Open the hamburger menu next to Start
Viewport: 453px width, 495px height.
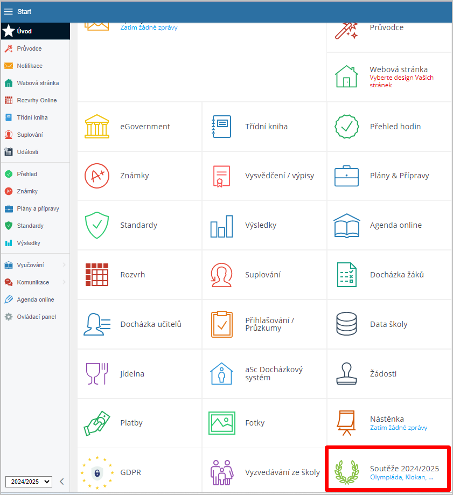click(8, 12)
